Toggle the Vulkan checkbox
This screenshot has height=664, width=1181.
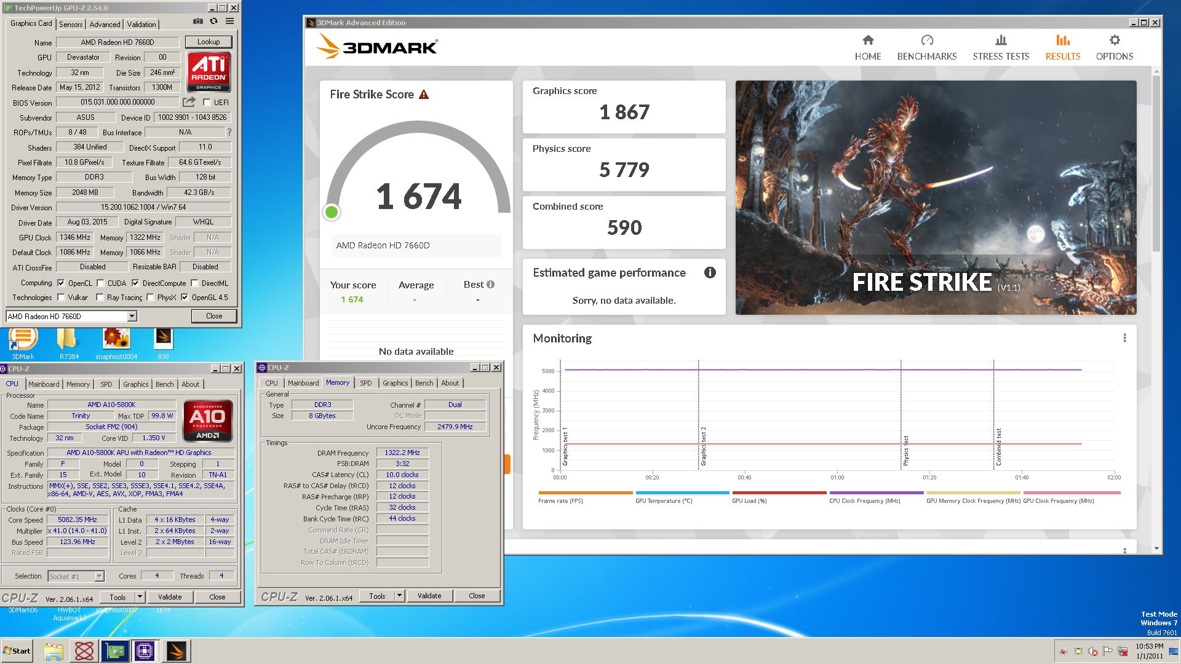pos(61,298)
